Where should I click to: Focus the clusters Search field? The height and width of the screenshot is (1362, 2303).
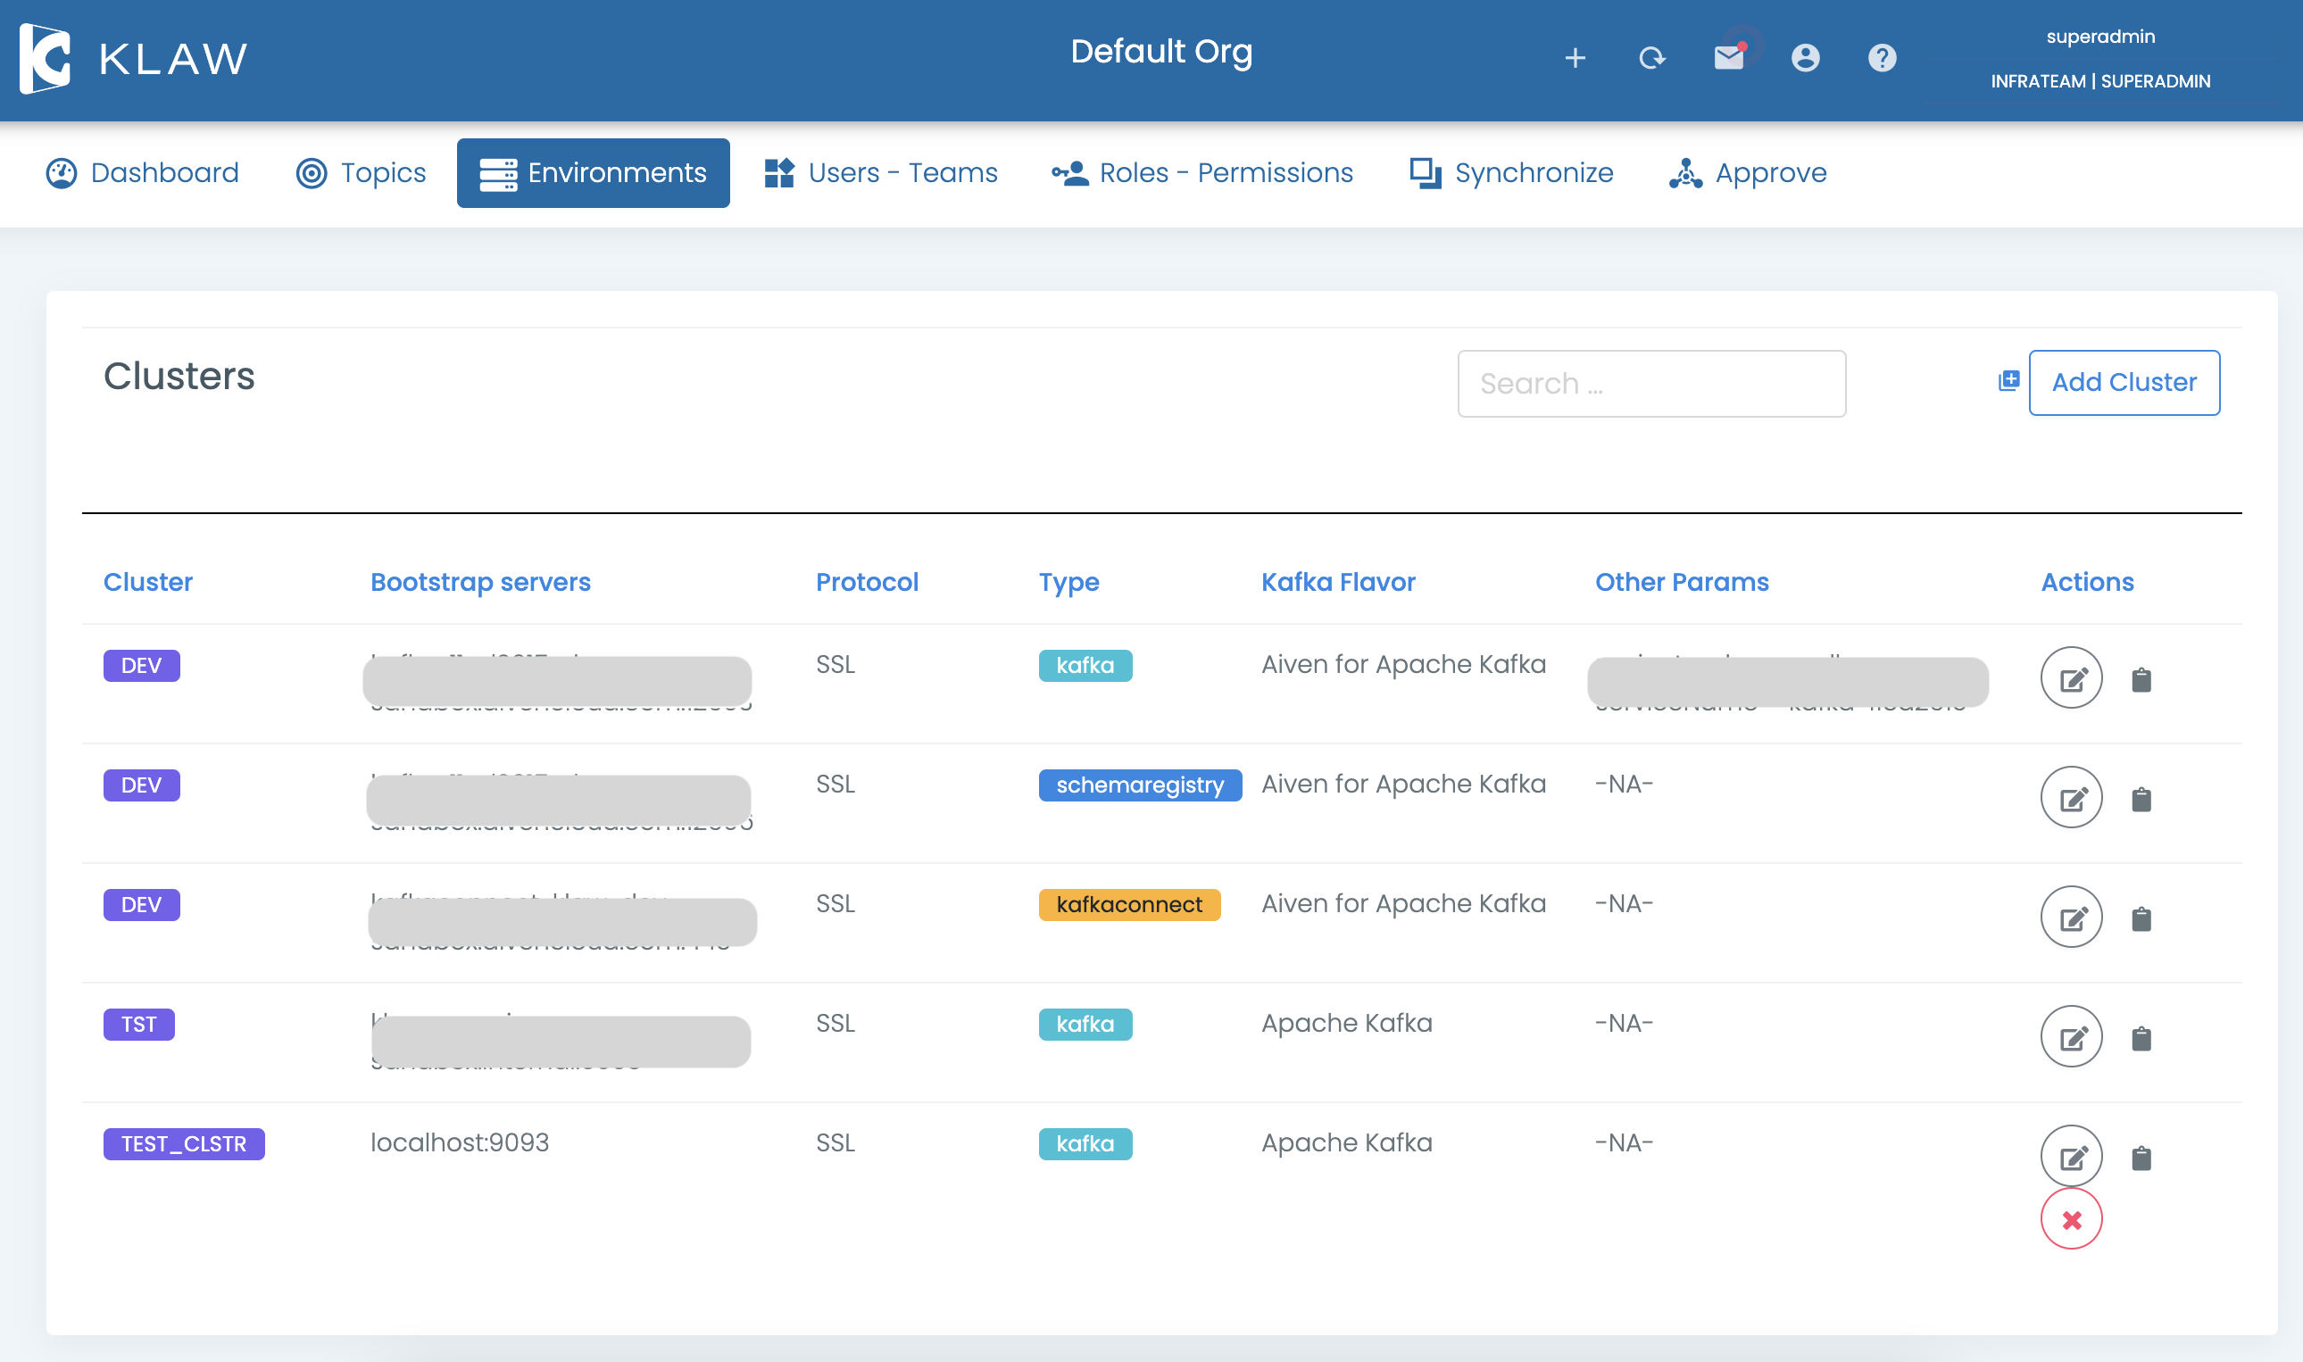coord(1650,384)
